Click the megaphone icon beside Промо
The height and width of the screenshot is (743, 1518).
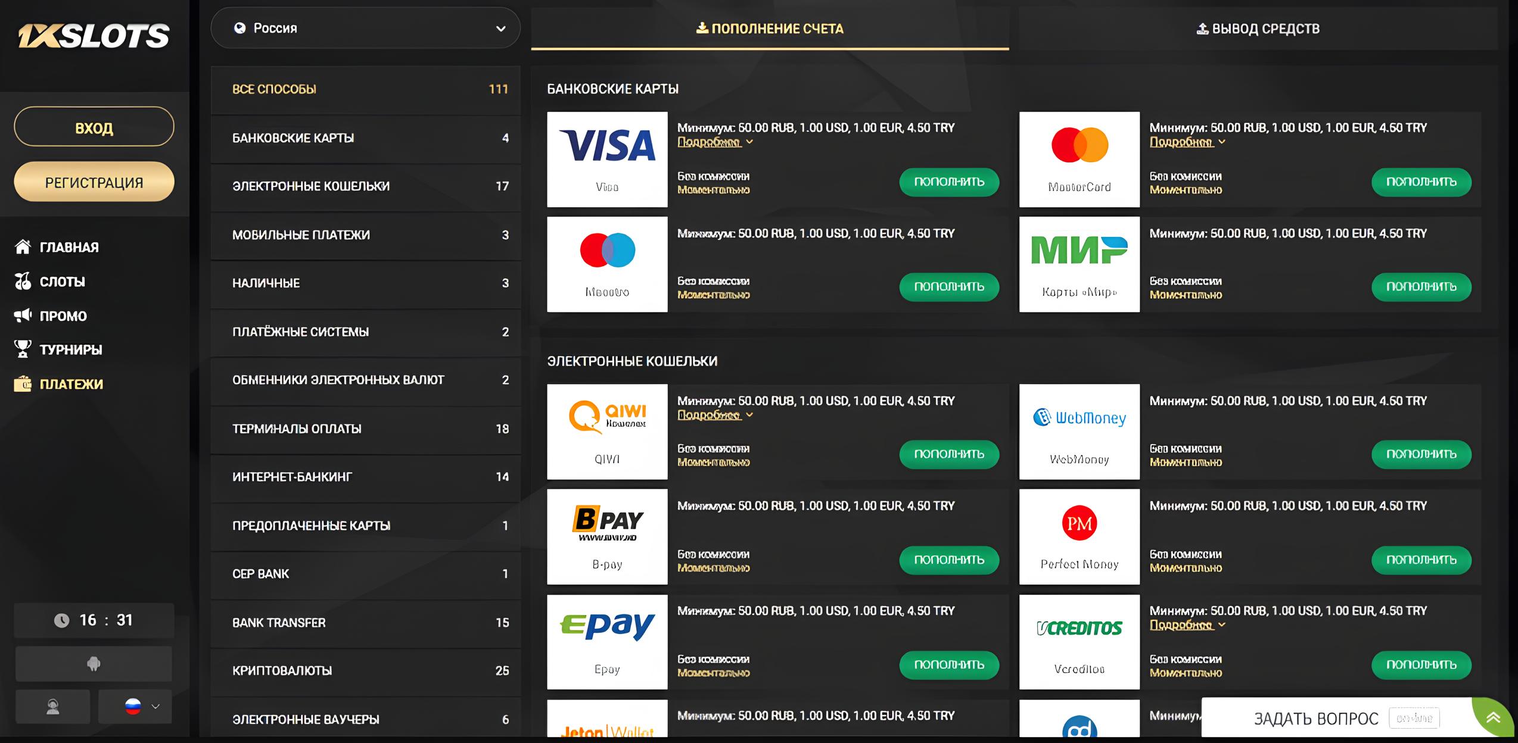tap(23, 316)
